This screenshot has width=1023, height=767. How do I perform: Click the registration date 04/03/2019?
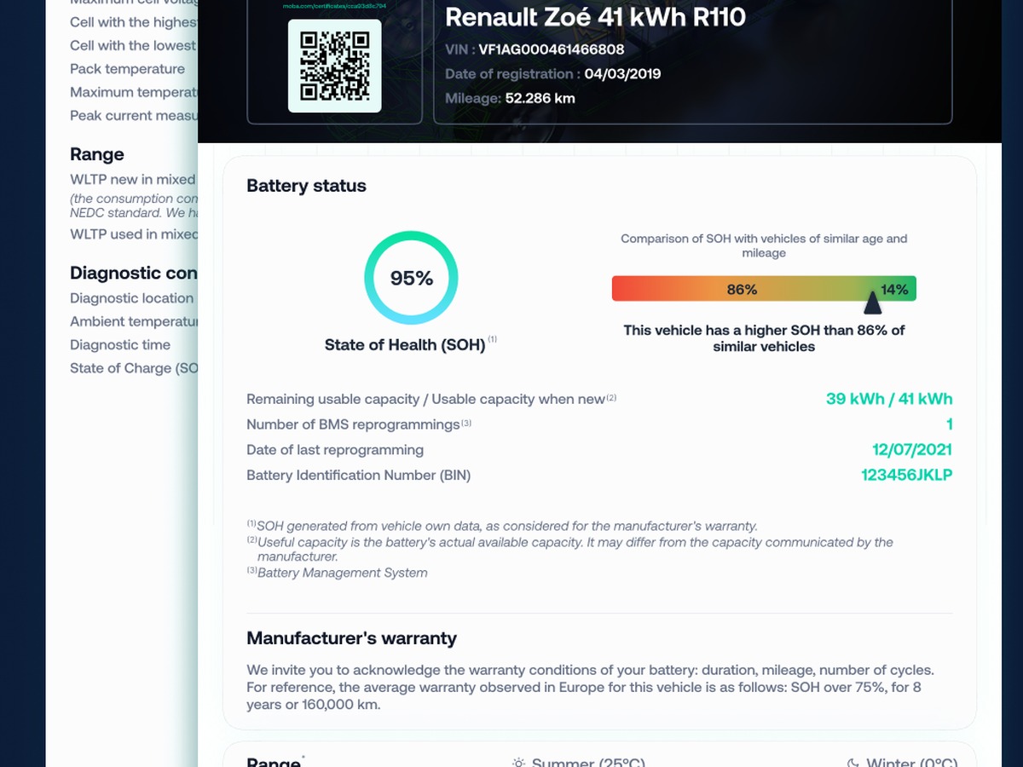pyautogui.click(x=622, y=74)
